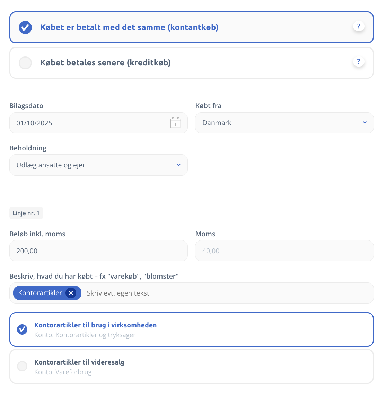Click the 'Beløb inkl. moms' amount field
This screenshot has width=386, height=395.
click(98, 251)
